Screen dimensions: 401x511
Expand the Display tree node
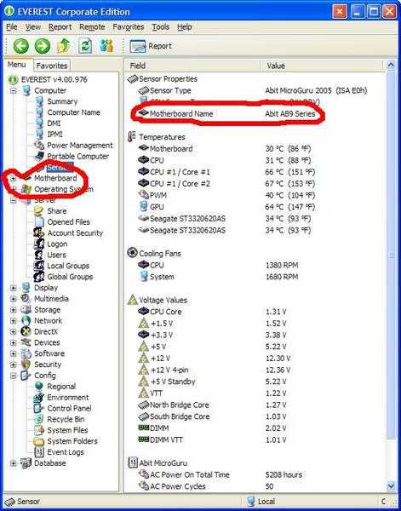13,288
